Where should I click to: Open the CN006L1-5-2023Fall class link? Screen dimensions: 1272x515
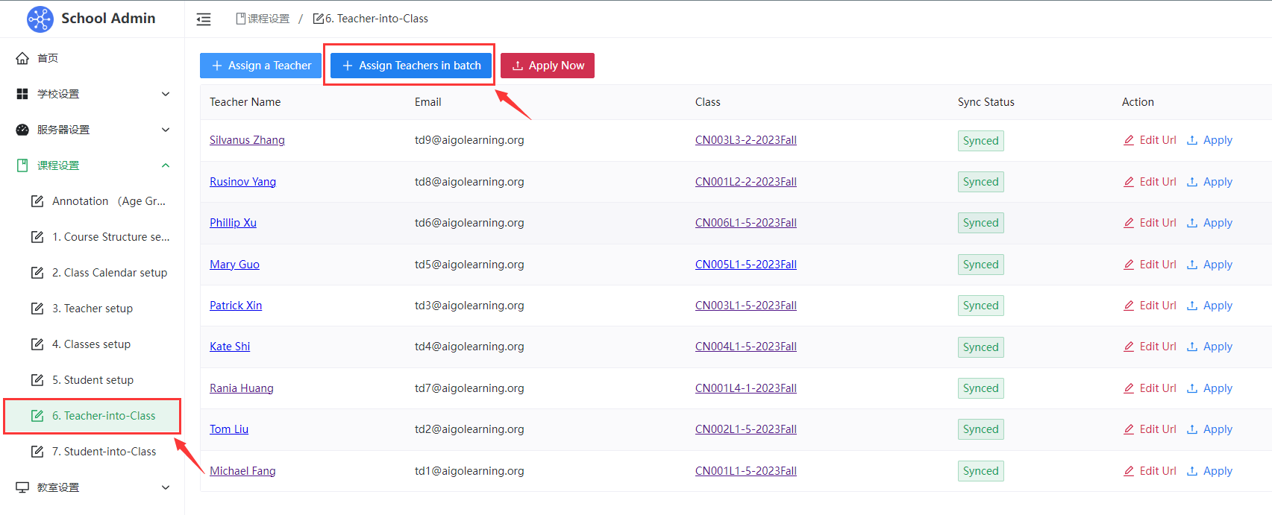[745, 223]
